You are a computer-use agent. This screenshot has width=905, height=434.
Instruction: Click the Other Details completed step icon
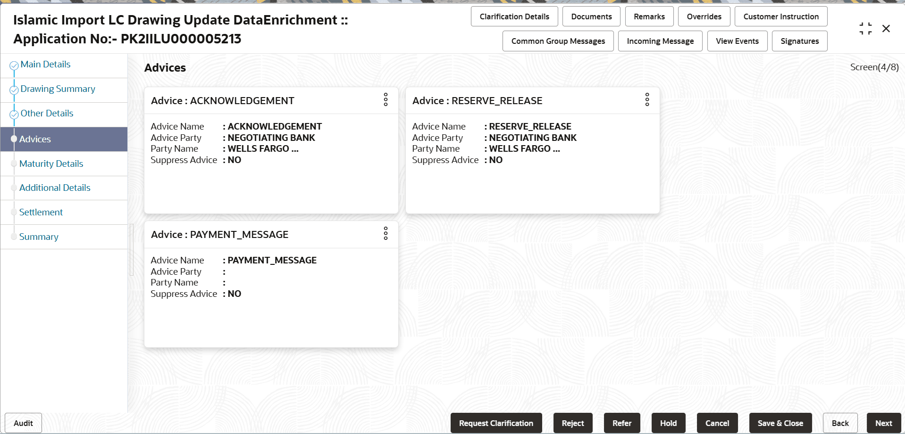coord(14,115)
